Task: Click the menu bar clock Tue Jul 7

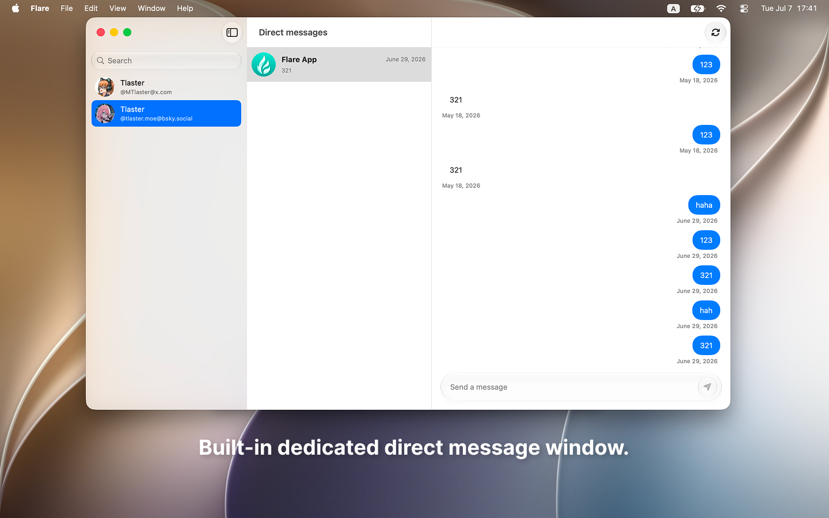Action: click(789, 8)
